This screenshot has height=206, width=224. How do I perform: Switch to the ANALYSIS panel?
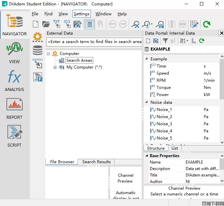coord(15,81)
